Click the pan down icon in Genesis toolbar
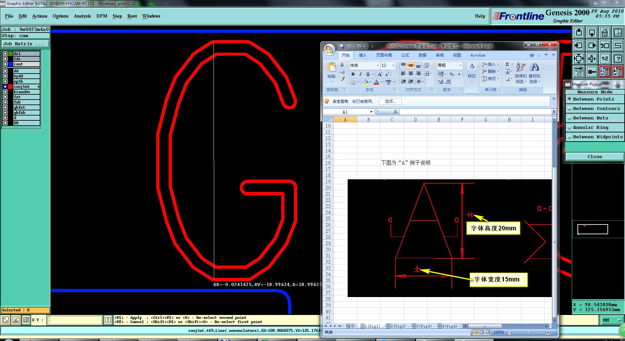 pos(592,33)
